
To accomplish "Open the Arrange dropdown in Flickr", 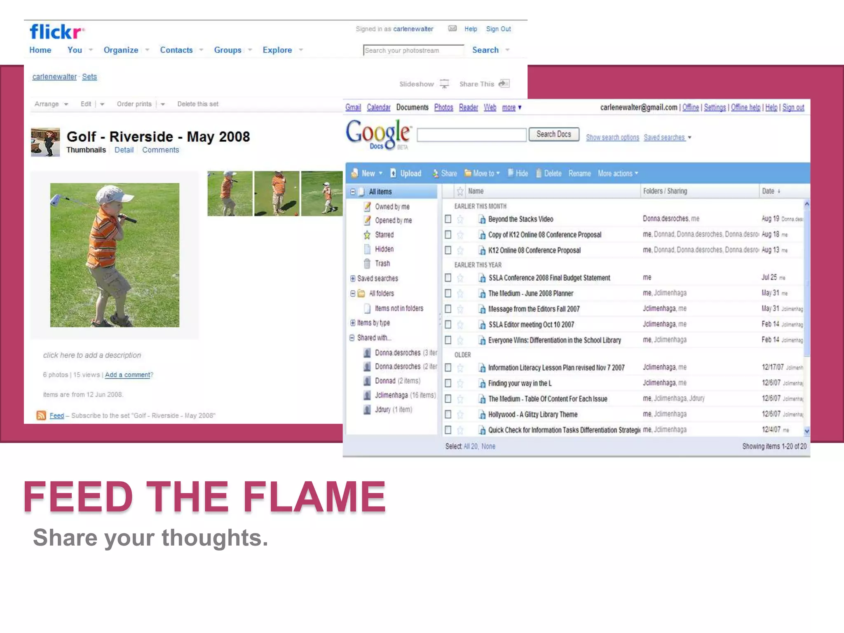I will pyautogui.click(x=51, y=104).
